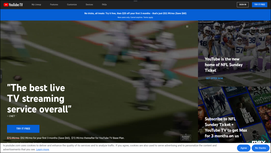Click the Sunday Ticket badge on the video
The image size is (271, 153).
pos(186,138)
